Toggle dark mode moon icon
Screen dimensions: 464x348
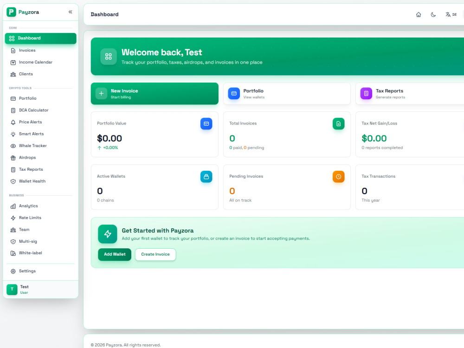(433, 14)
